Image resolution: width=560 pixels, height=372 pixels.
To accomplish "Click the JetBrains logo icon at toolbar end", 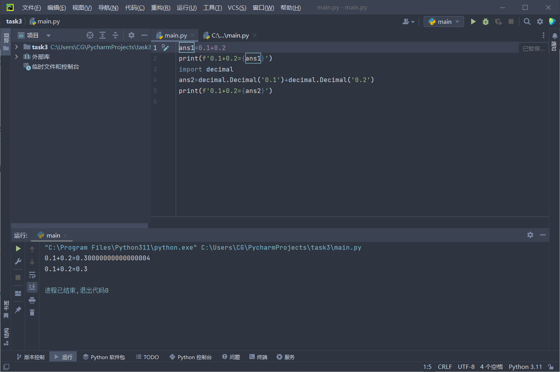I will [552, 21].
